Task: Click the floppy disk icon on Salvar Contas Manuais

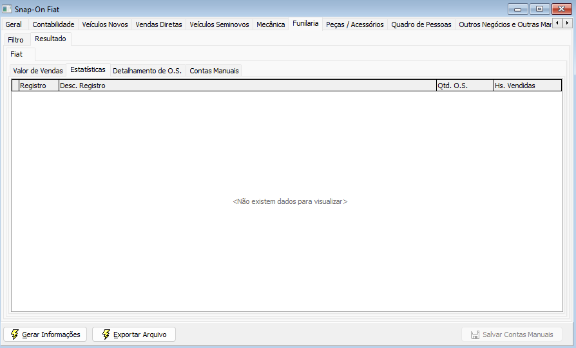Action: pos(475,334)
